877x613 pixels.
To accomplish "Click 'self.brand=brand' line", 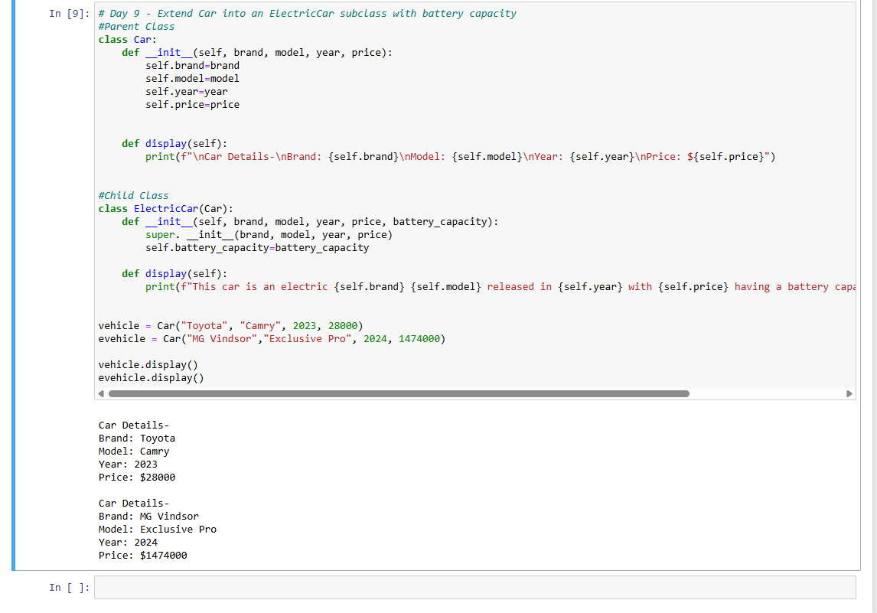I will tap(192, 66).
